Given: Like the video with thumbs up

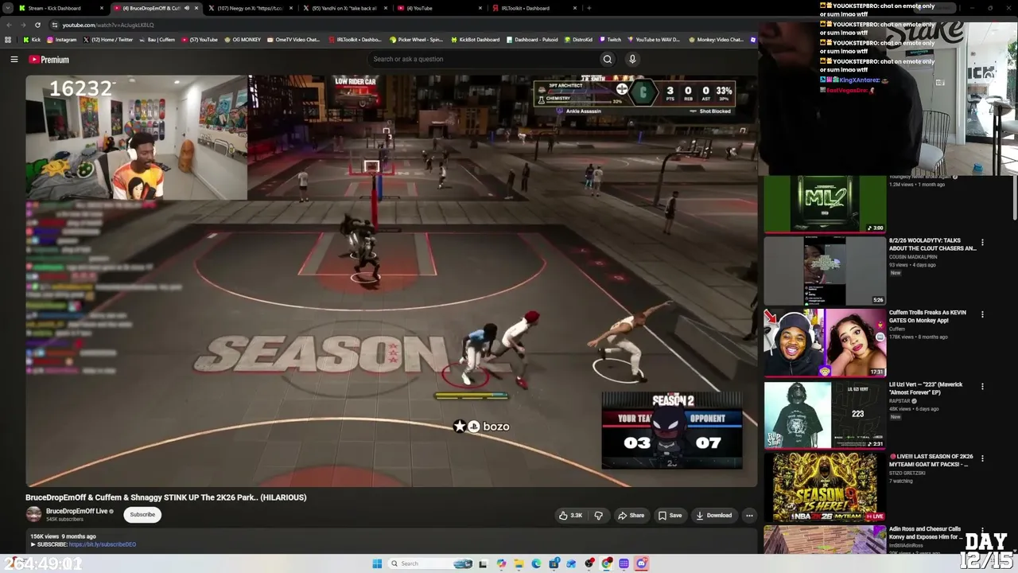Looking at the screenshot, I should click(x=570, y=515).
